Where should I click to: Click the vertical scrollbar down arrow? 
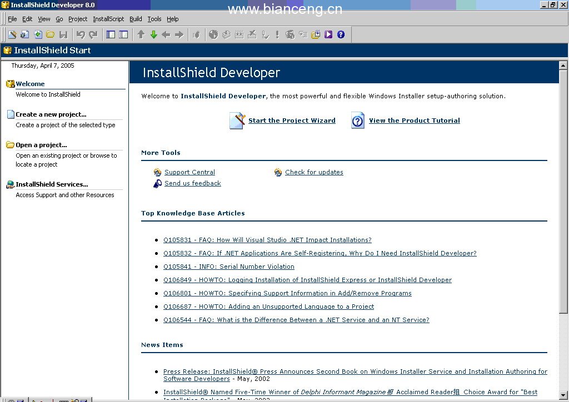coord(563,395)
